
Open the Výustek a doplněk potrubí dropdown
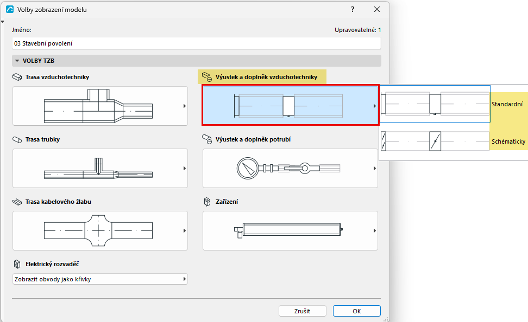pos(290,168)
